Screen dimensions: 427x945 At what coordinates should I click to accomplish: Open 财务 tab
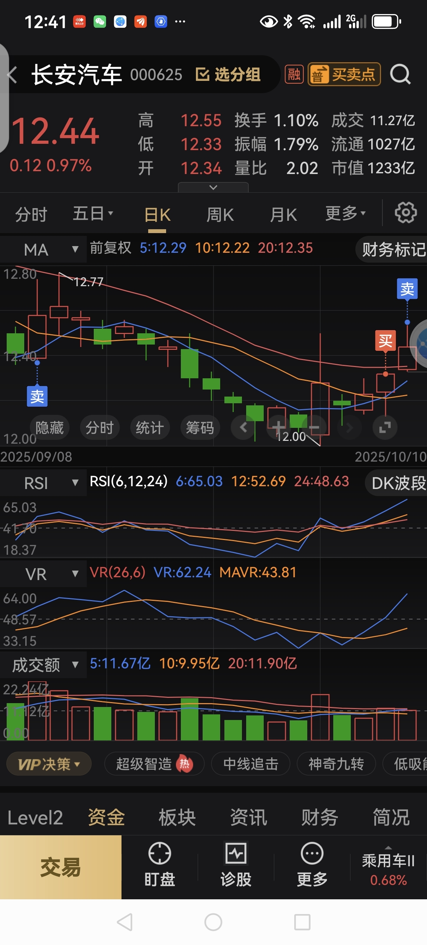pos(320,817)
